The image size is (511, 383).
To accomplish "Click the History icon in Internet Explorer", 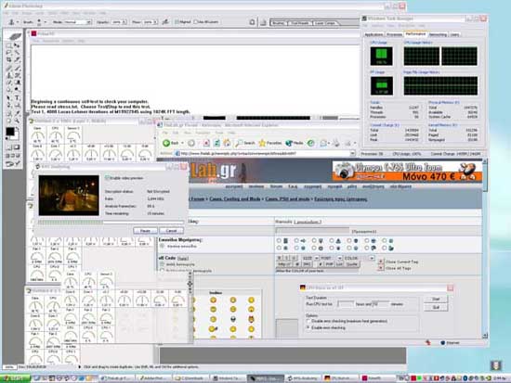I will (311, 143).
